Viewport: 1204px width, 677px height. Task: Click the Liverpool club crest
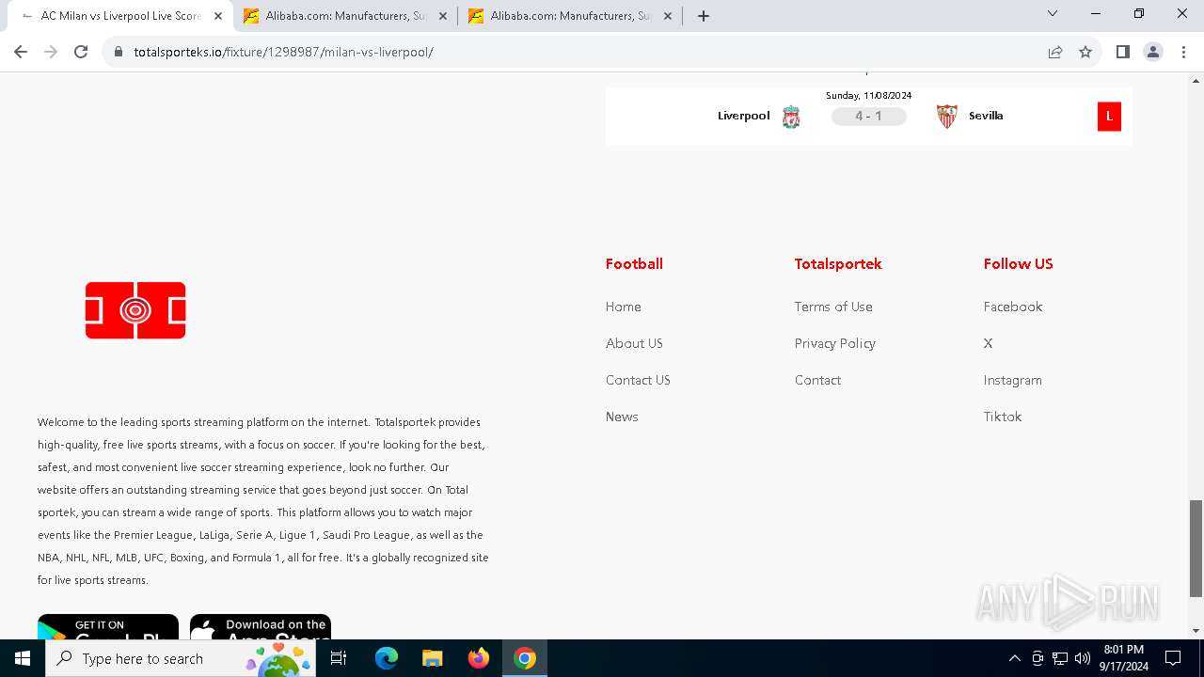pos(791,117)
